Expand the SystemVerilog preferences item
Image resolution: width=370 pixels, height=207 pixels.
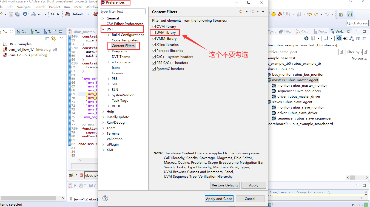click(108, 95)
